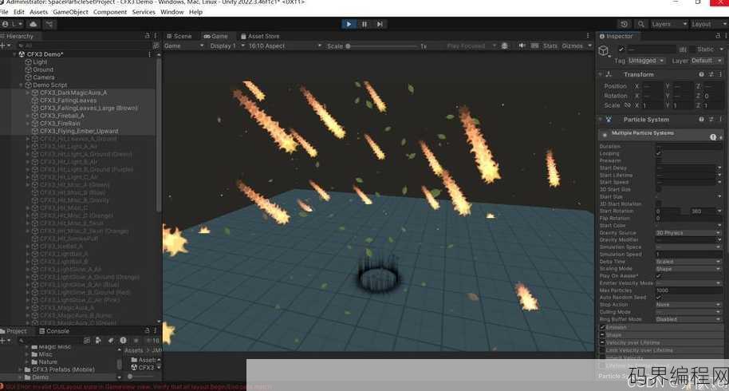This screenshot has width=729, height=391.
Task: Enable the Emission module checkbox
Action: pos(602,327)
